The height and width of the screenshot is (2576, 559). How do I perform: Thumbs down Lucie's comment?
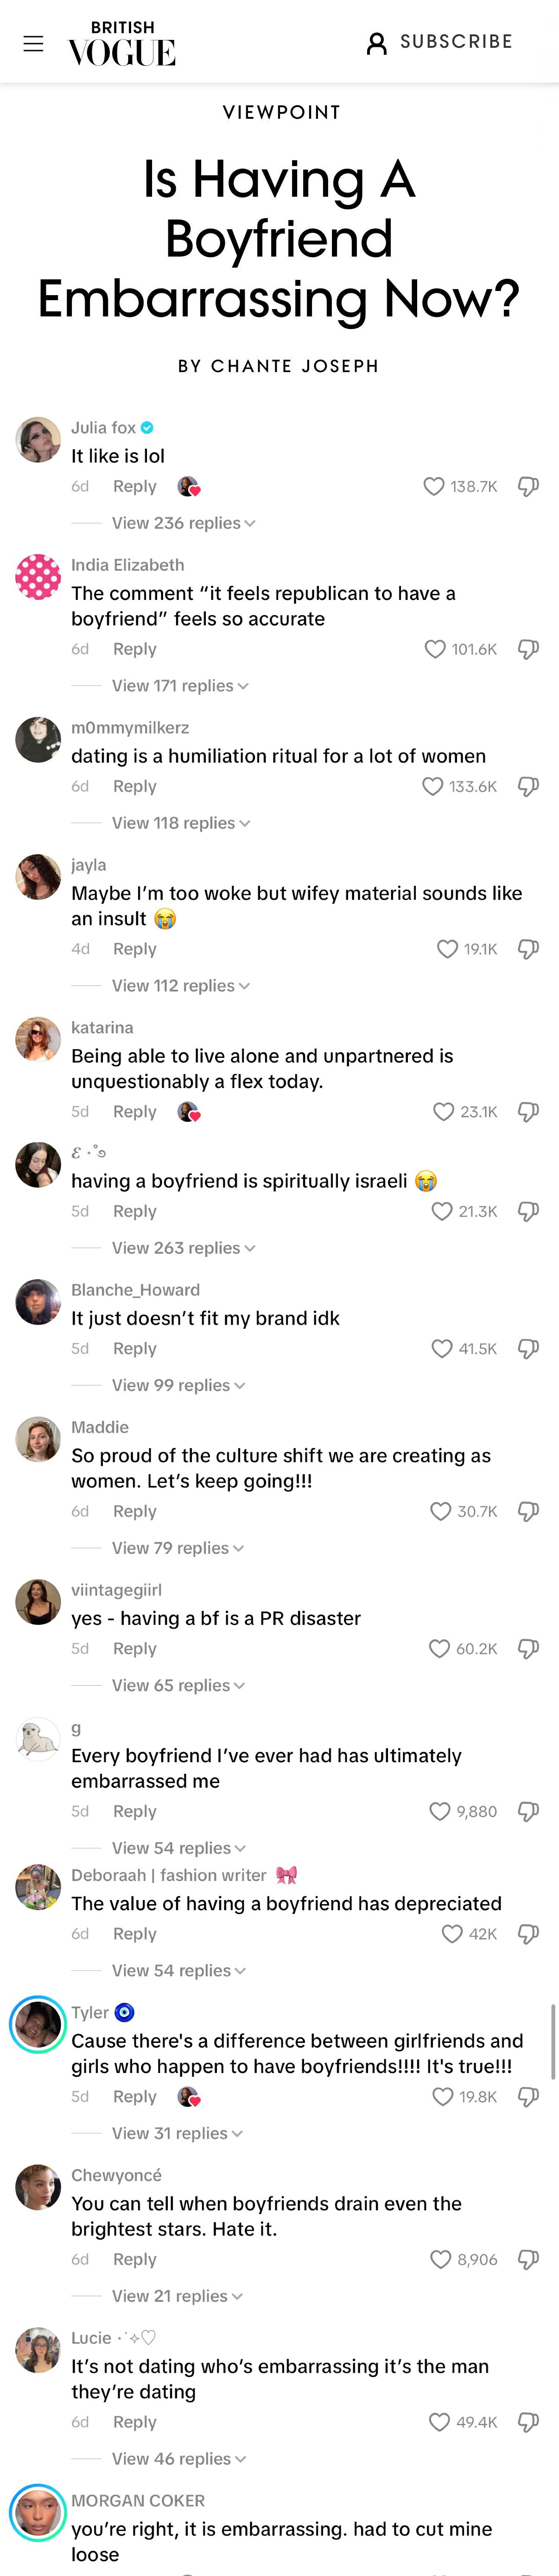[x=528, y=2421]
